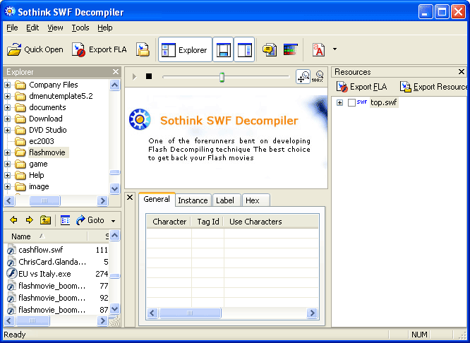Click the file list view mode icon
This screenshot has width=470, height=343.
pos(65,220)
